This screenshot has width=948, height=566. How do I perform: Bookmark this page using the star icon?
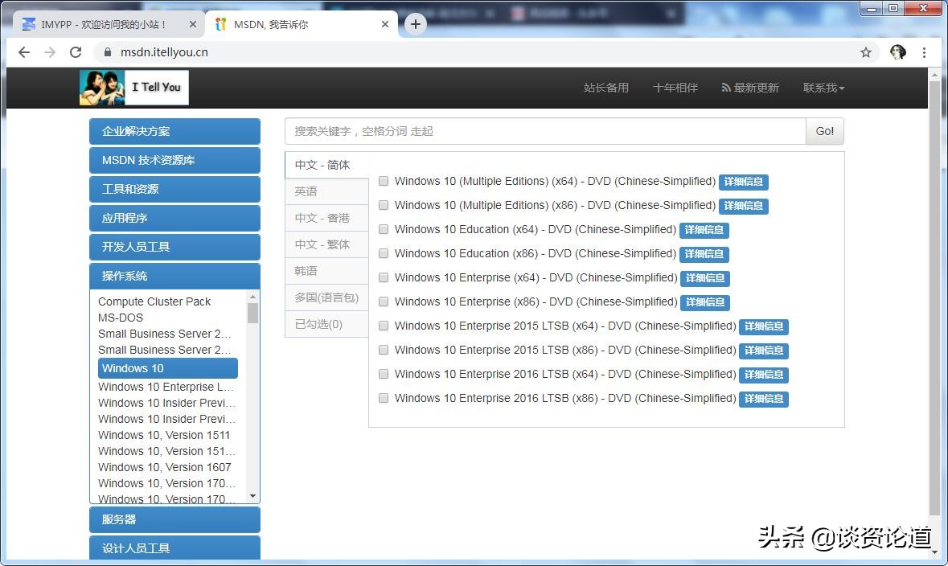pos(866,52)
